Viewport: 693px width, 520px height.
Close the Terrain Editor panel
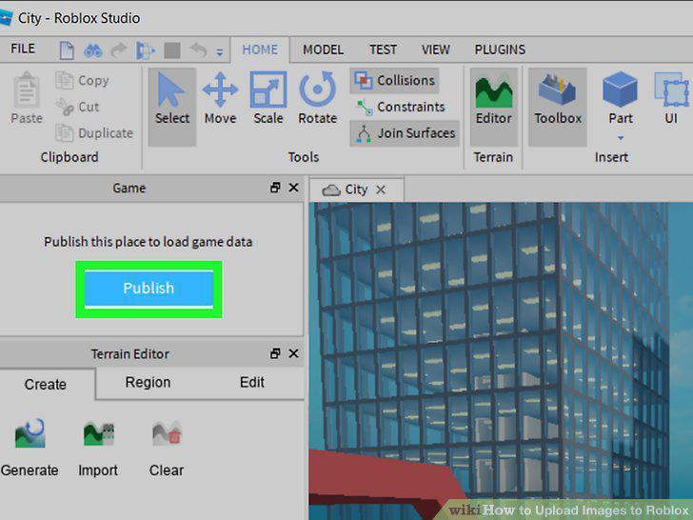293,353
